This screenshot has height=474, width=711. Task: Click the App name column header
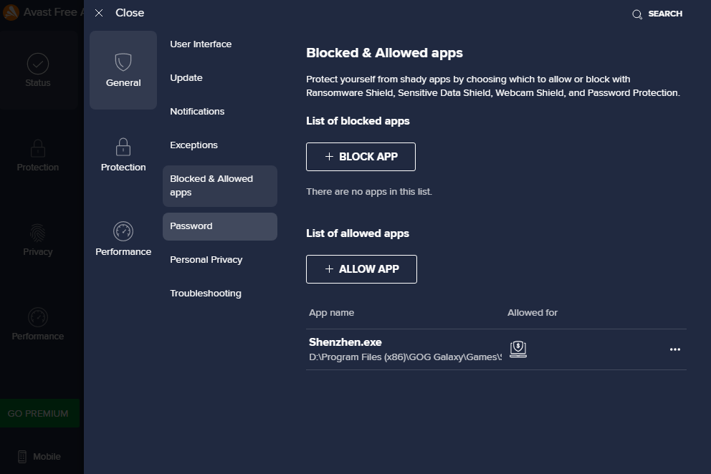click(x=331, y=313)
